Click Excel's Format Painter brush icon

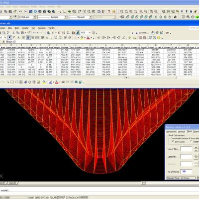pos(29,33)
